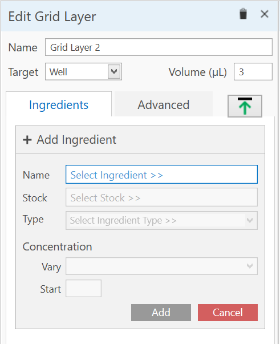Image resolution: width=280 pixels, height=344 pixels.
Task: Focus the layer Name field Grid Layer 2
Action: coord(159,47)
